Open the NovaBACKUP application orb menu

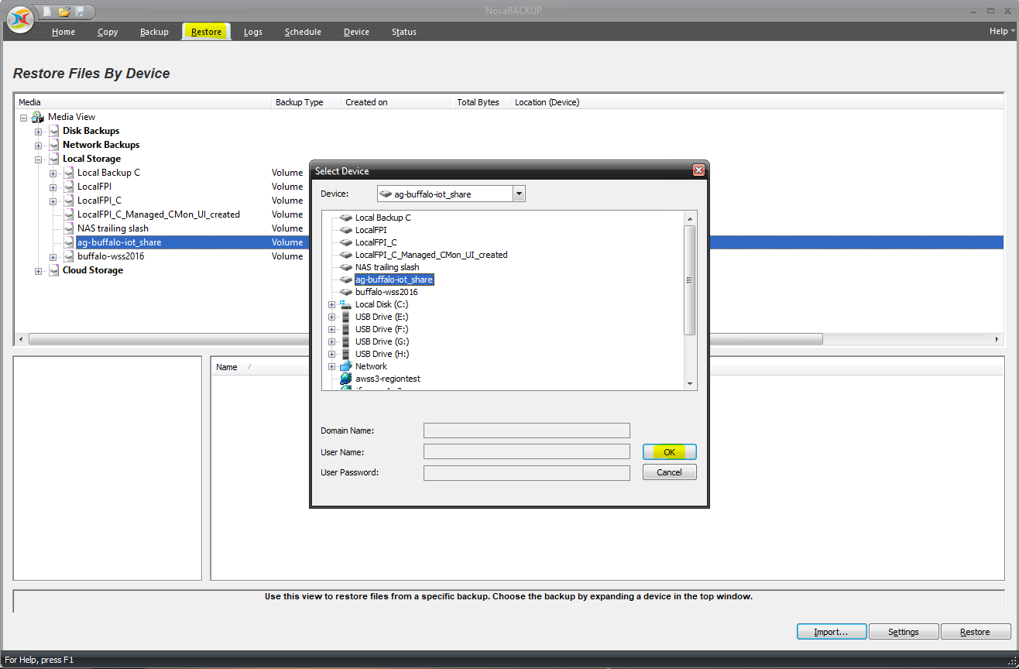(19, 18)
